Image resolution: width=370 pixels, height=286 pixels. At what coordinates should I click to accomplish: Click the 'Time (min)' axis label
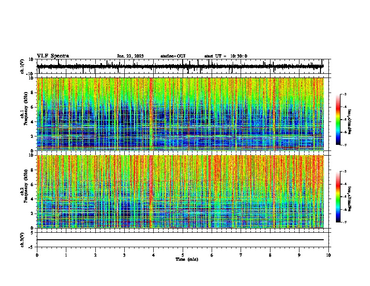coord(187,259)
